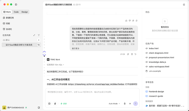Open the Auto Mode dropdown
189x111 pixels.
click(x=114, y=104)
